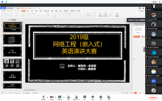This screenshot has width=162, height=101.
Task: Open the Insert (插入) ribbon tab
Action: (28, 11)
